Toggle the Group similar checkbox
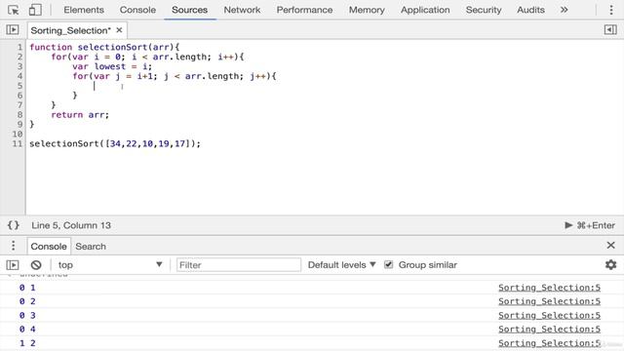 (389, 265)
